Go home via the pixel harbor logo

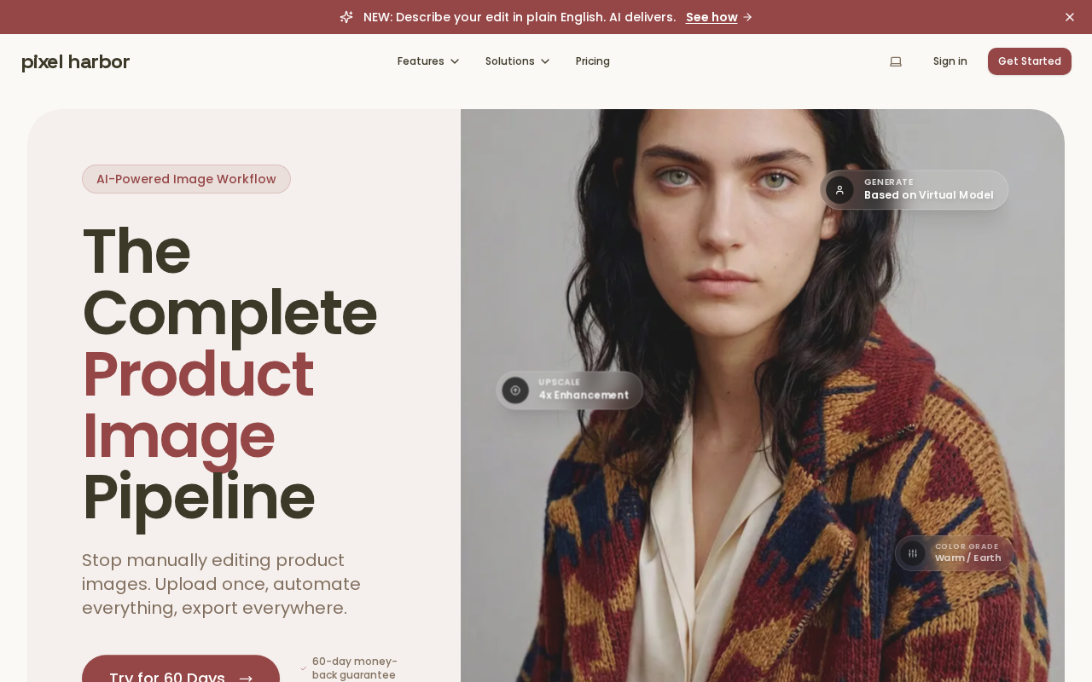pos(76,61)
